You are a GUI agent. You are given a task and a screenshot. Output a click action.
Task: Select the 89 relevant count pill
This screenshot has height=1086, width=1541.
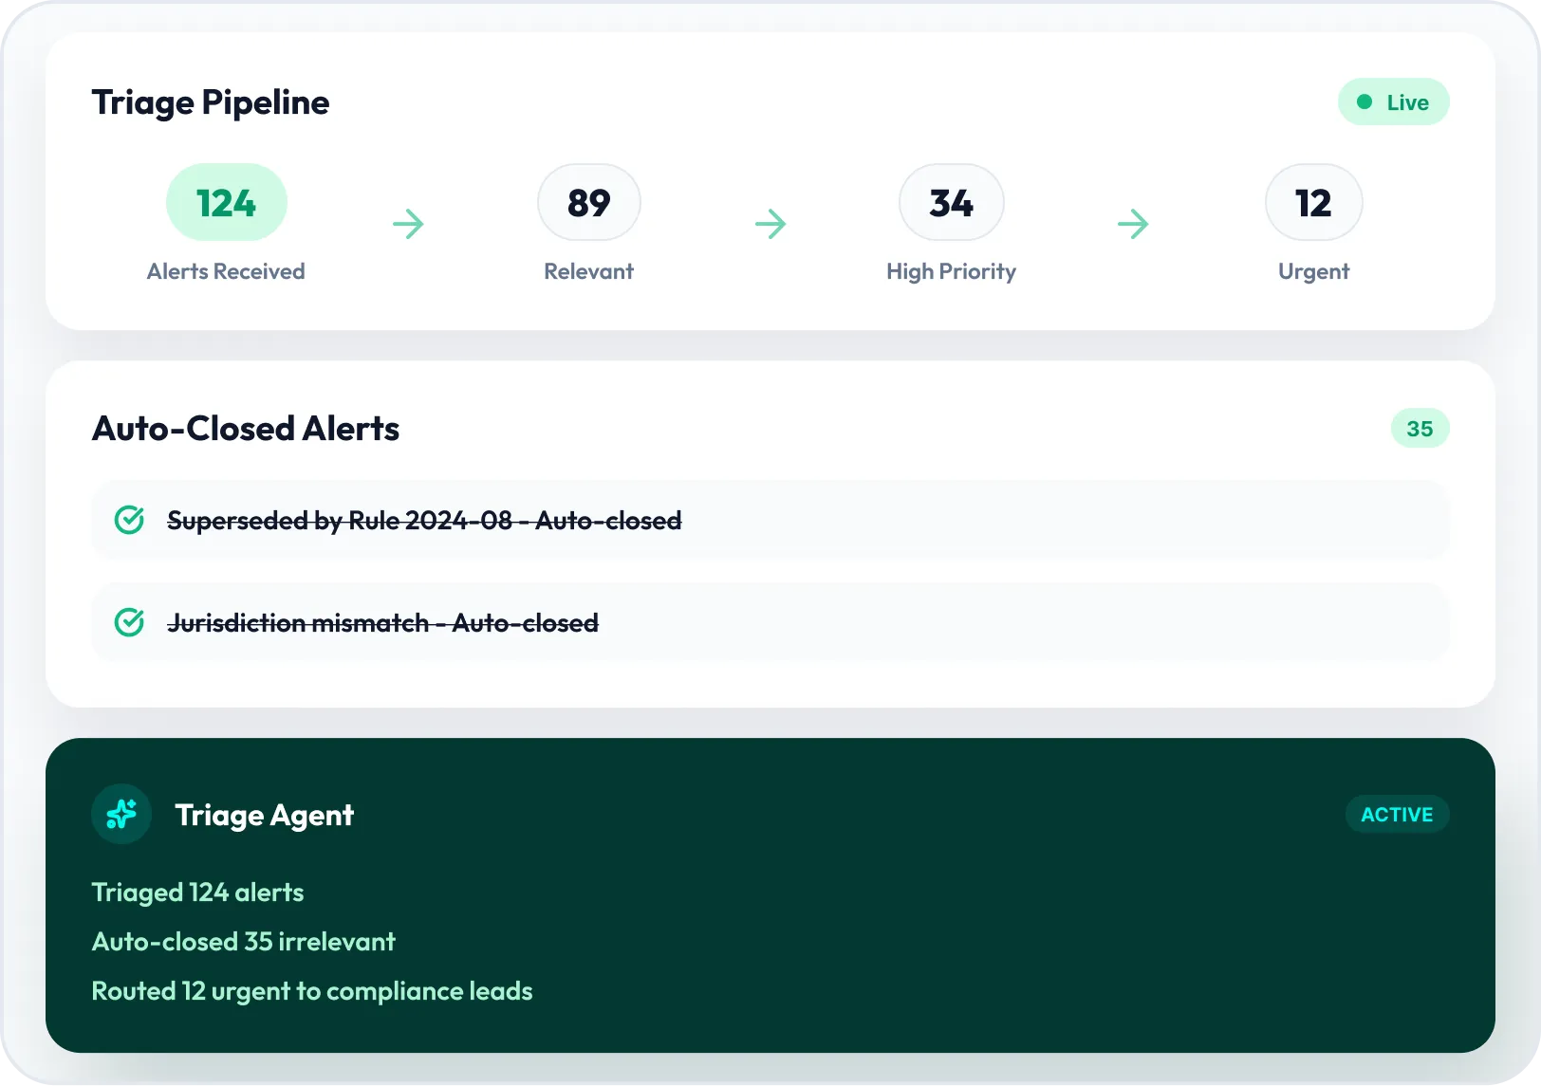[588, 202]
